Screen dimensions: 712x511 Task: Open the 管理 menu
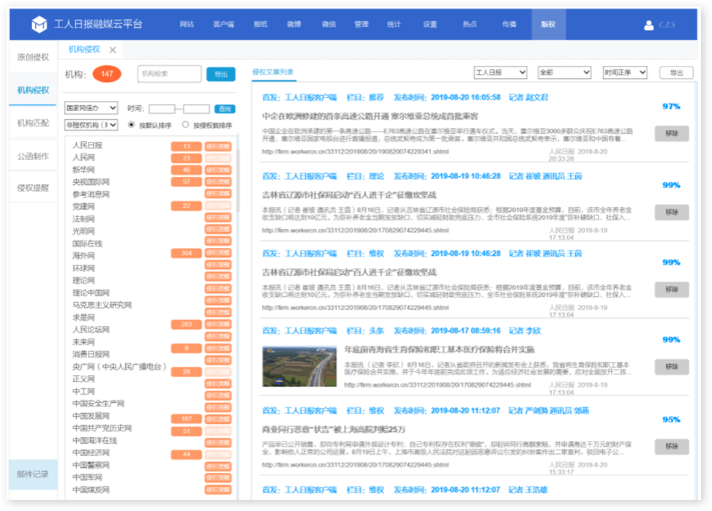point(361,25)
